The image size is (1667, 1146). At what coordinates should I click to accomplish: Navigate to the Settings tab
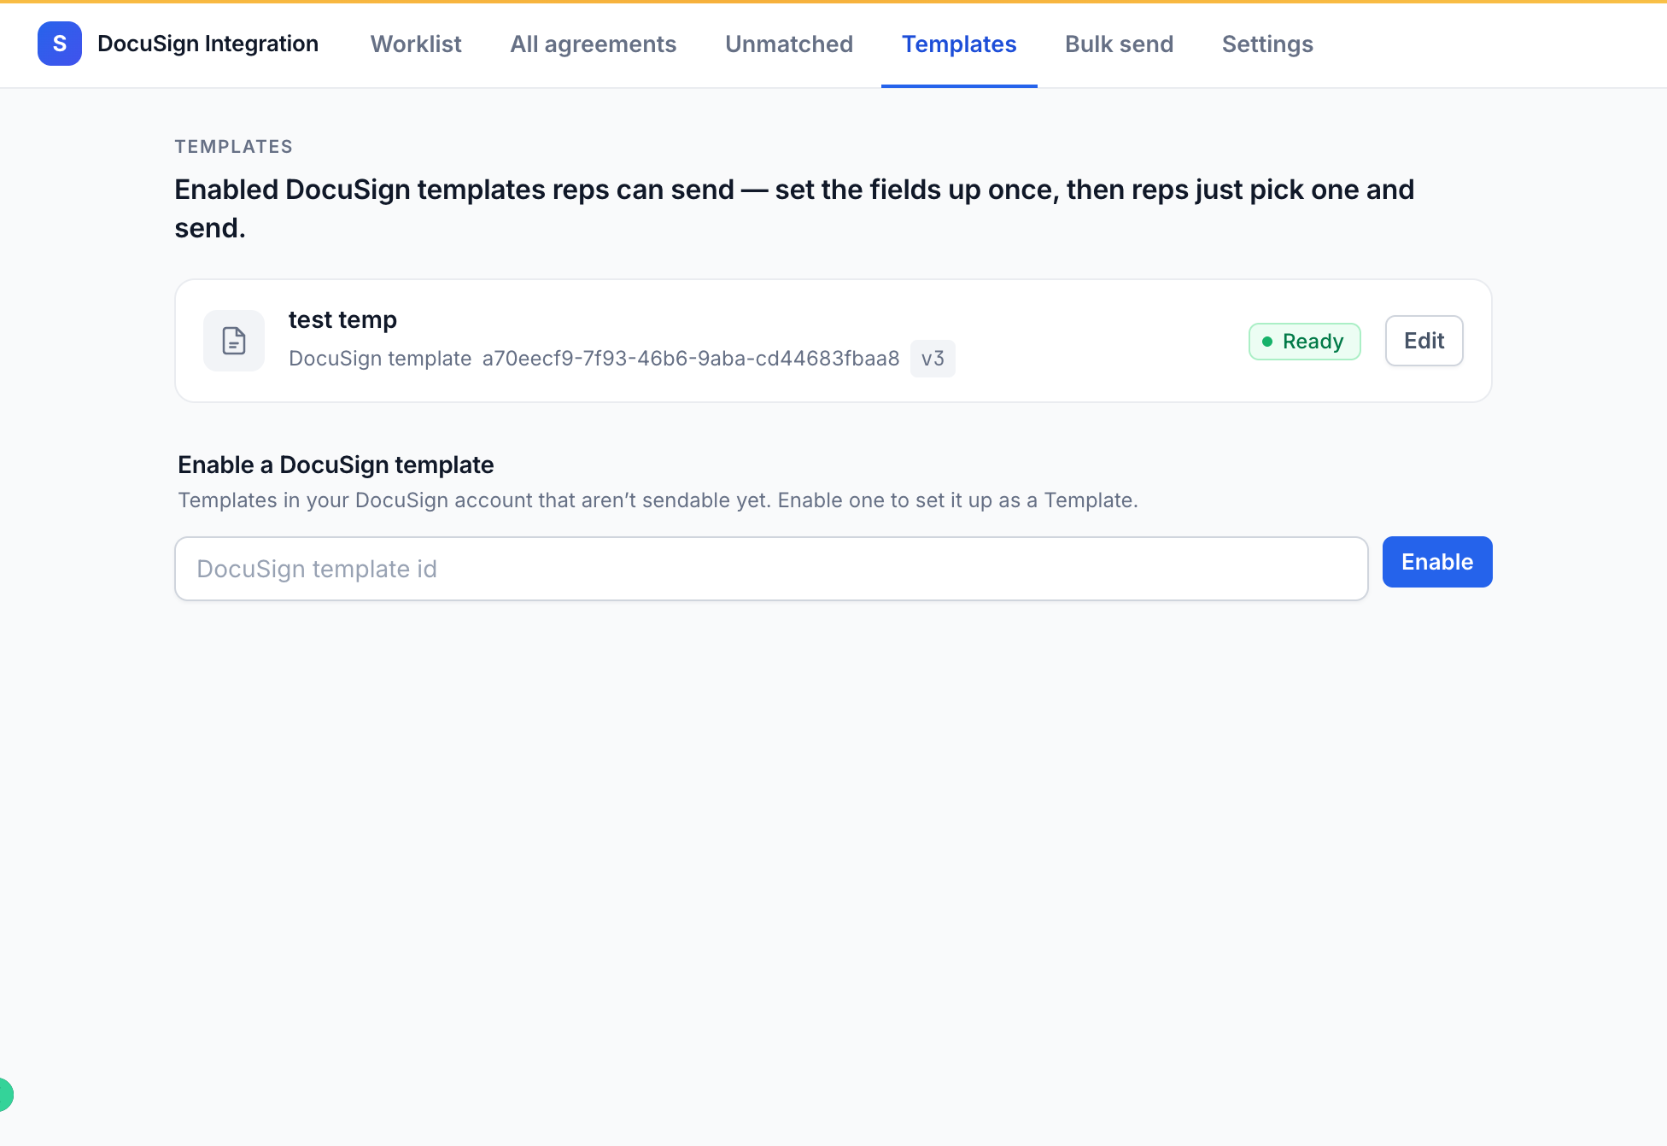(1267, 44)
